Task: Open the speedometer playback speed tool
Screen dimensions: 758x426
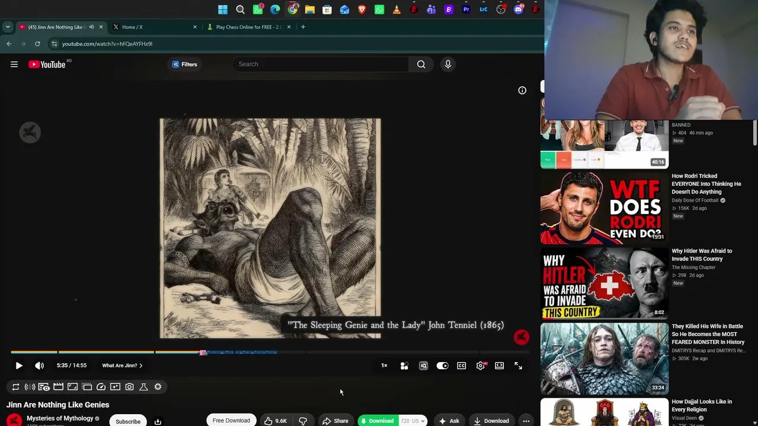Action: tap(101, 387)
